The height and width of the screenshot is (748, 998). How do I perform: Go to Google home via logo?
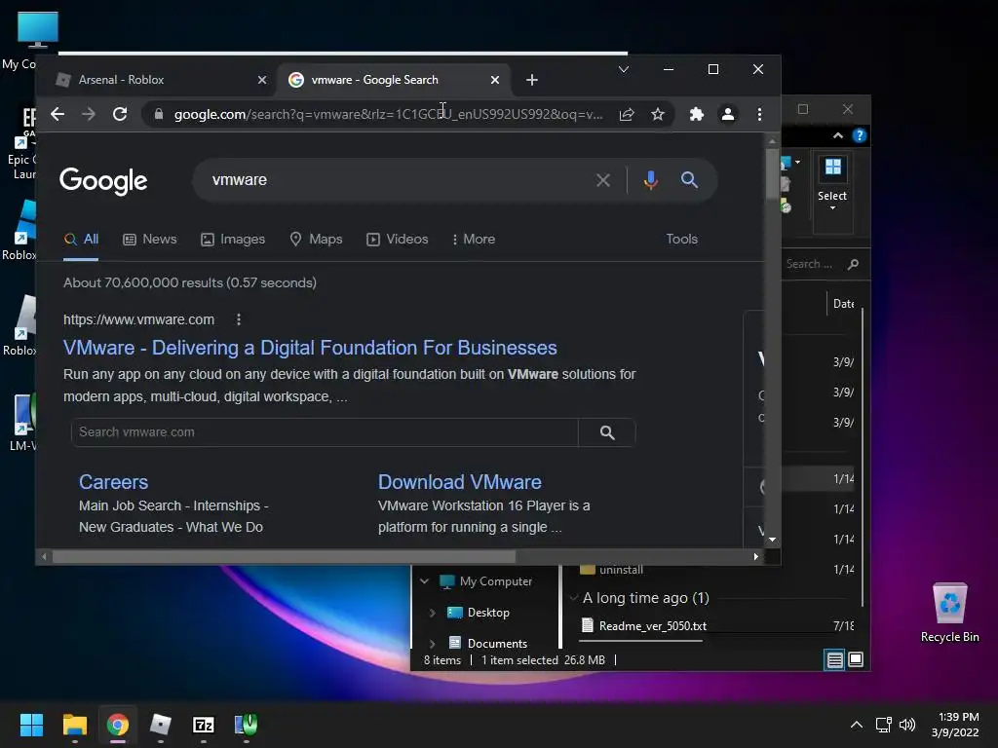pyautogui.click(x=103, y=181)
